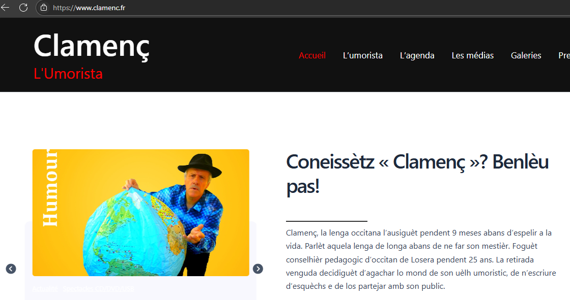Show the previous carousel slide
570x300 pixels.
(11, 269)
